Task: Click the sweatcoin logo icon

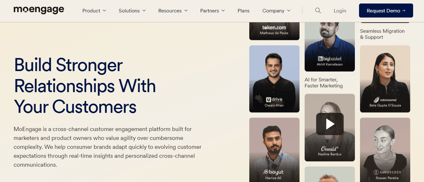Action: [x=376, y=172]
